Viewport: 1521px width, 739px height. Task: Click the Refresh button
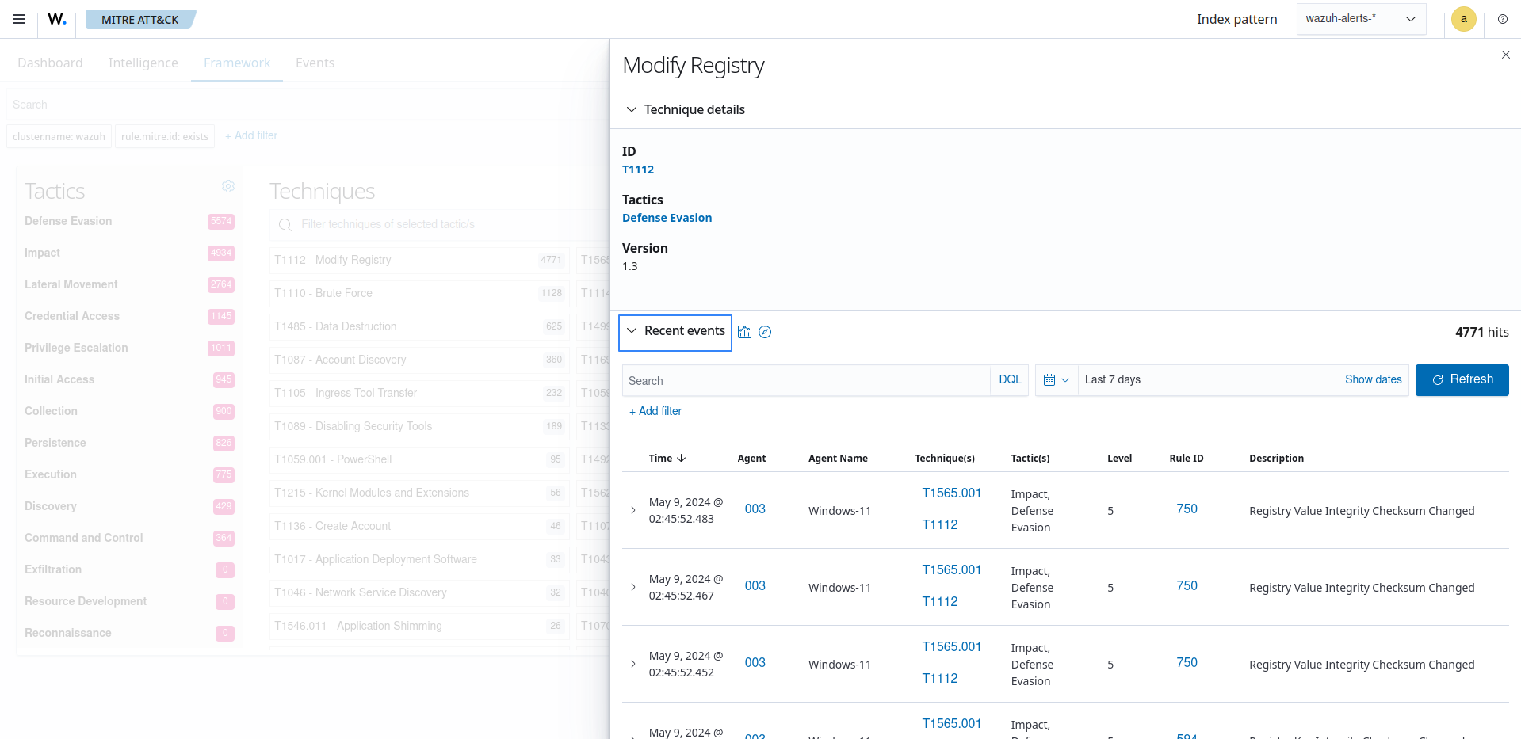point(1461,380)
